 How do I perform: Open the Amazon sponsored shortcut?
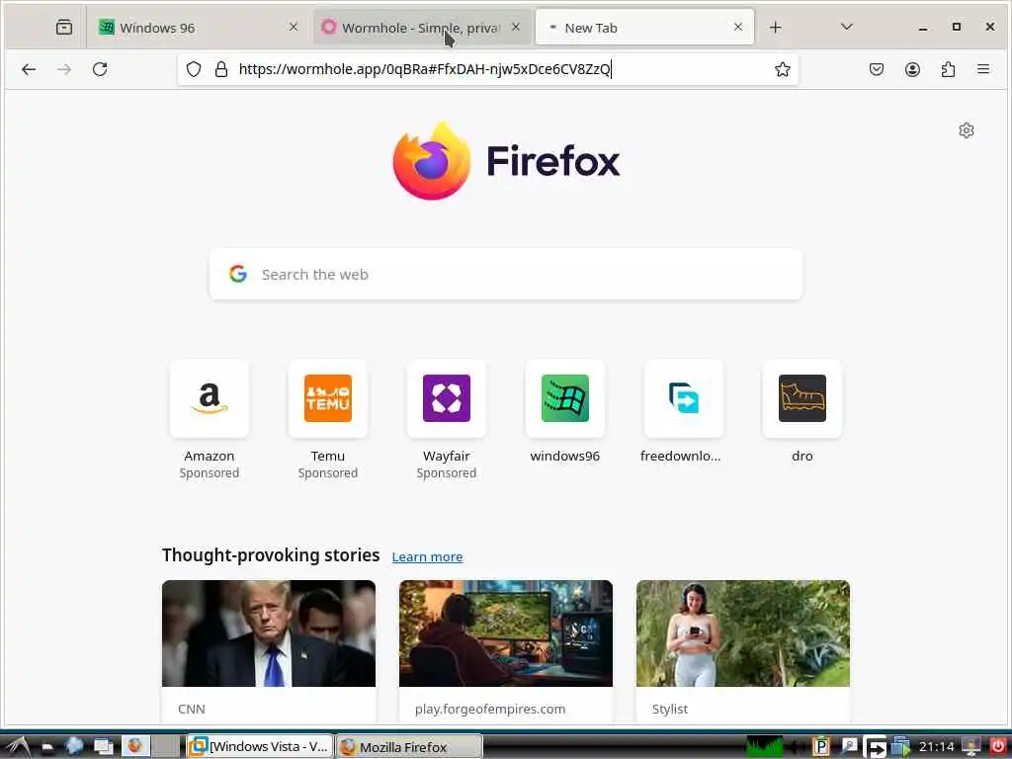point(210,419)
